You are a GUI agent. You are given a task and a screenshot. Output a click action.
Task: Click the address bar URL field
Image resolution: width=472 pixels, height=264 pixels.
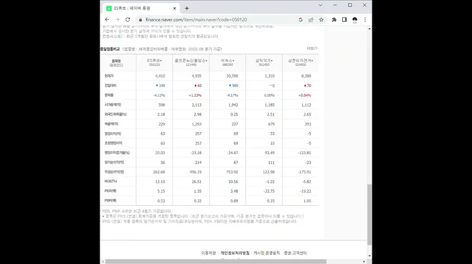coord(196,20)
